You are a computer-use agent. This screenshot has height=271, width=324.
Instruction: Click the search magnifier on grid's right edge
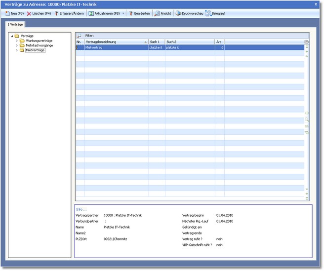pyautogui.click(x=307, y=119)
